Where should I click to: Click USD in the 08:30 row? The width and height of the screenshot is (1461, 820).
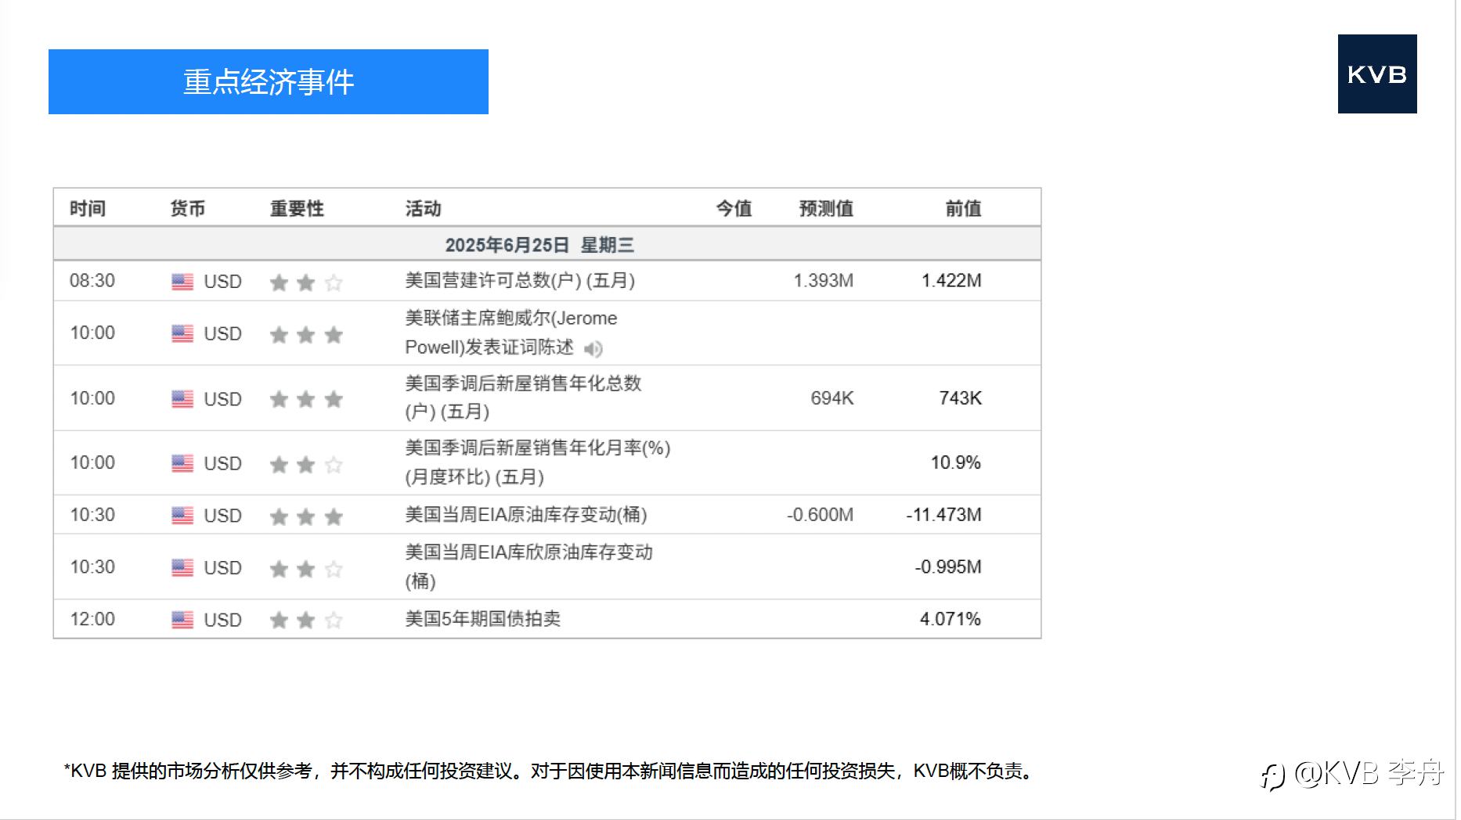(222, 282)
